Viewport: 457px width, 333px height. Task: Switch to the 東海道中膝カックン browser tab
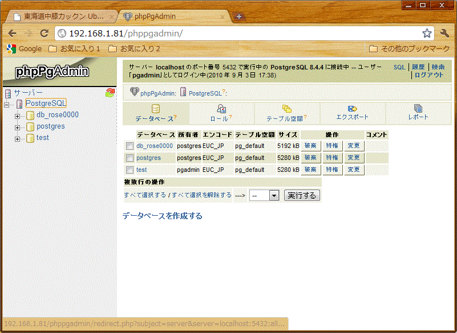63,17
